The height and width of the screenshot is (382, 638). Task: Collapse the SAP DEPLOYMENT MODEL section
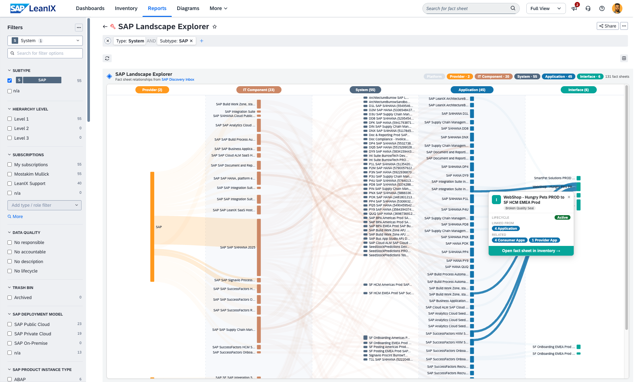pyautogui.click(x=9, y=314)
